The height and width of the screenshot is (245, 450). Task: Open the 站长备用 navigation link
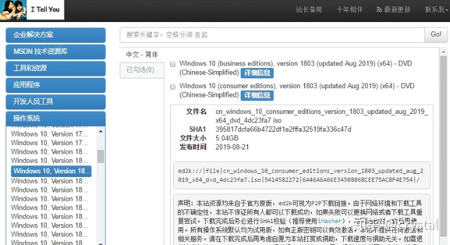pyautogui.click(x=309, y=10)
